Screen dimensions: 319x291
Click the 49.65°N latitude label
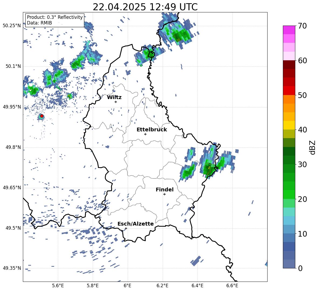12,188
